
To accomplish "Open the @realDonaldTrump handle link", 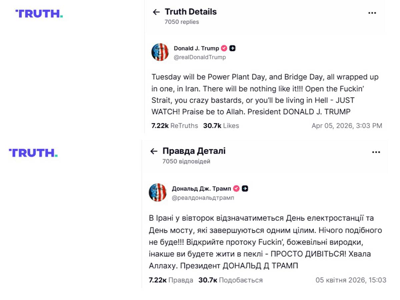I will pos(200,57).
